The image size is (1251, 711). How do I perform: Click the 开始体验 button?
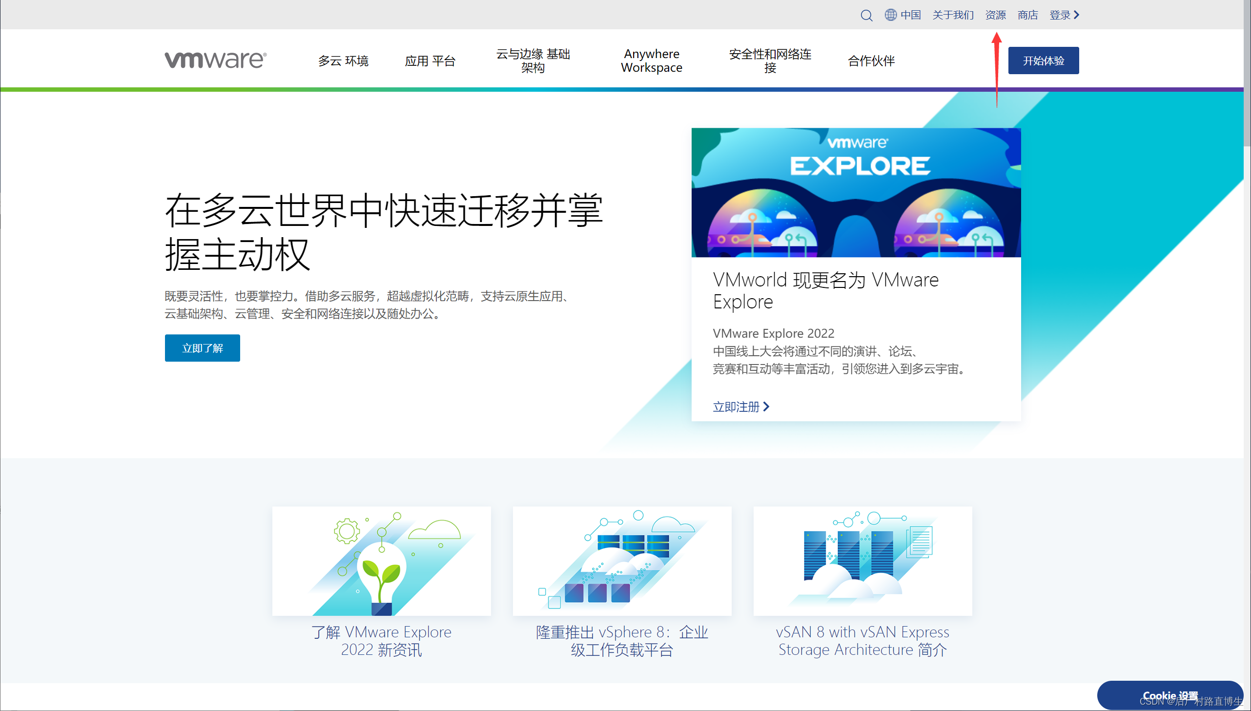point(1043,60)
